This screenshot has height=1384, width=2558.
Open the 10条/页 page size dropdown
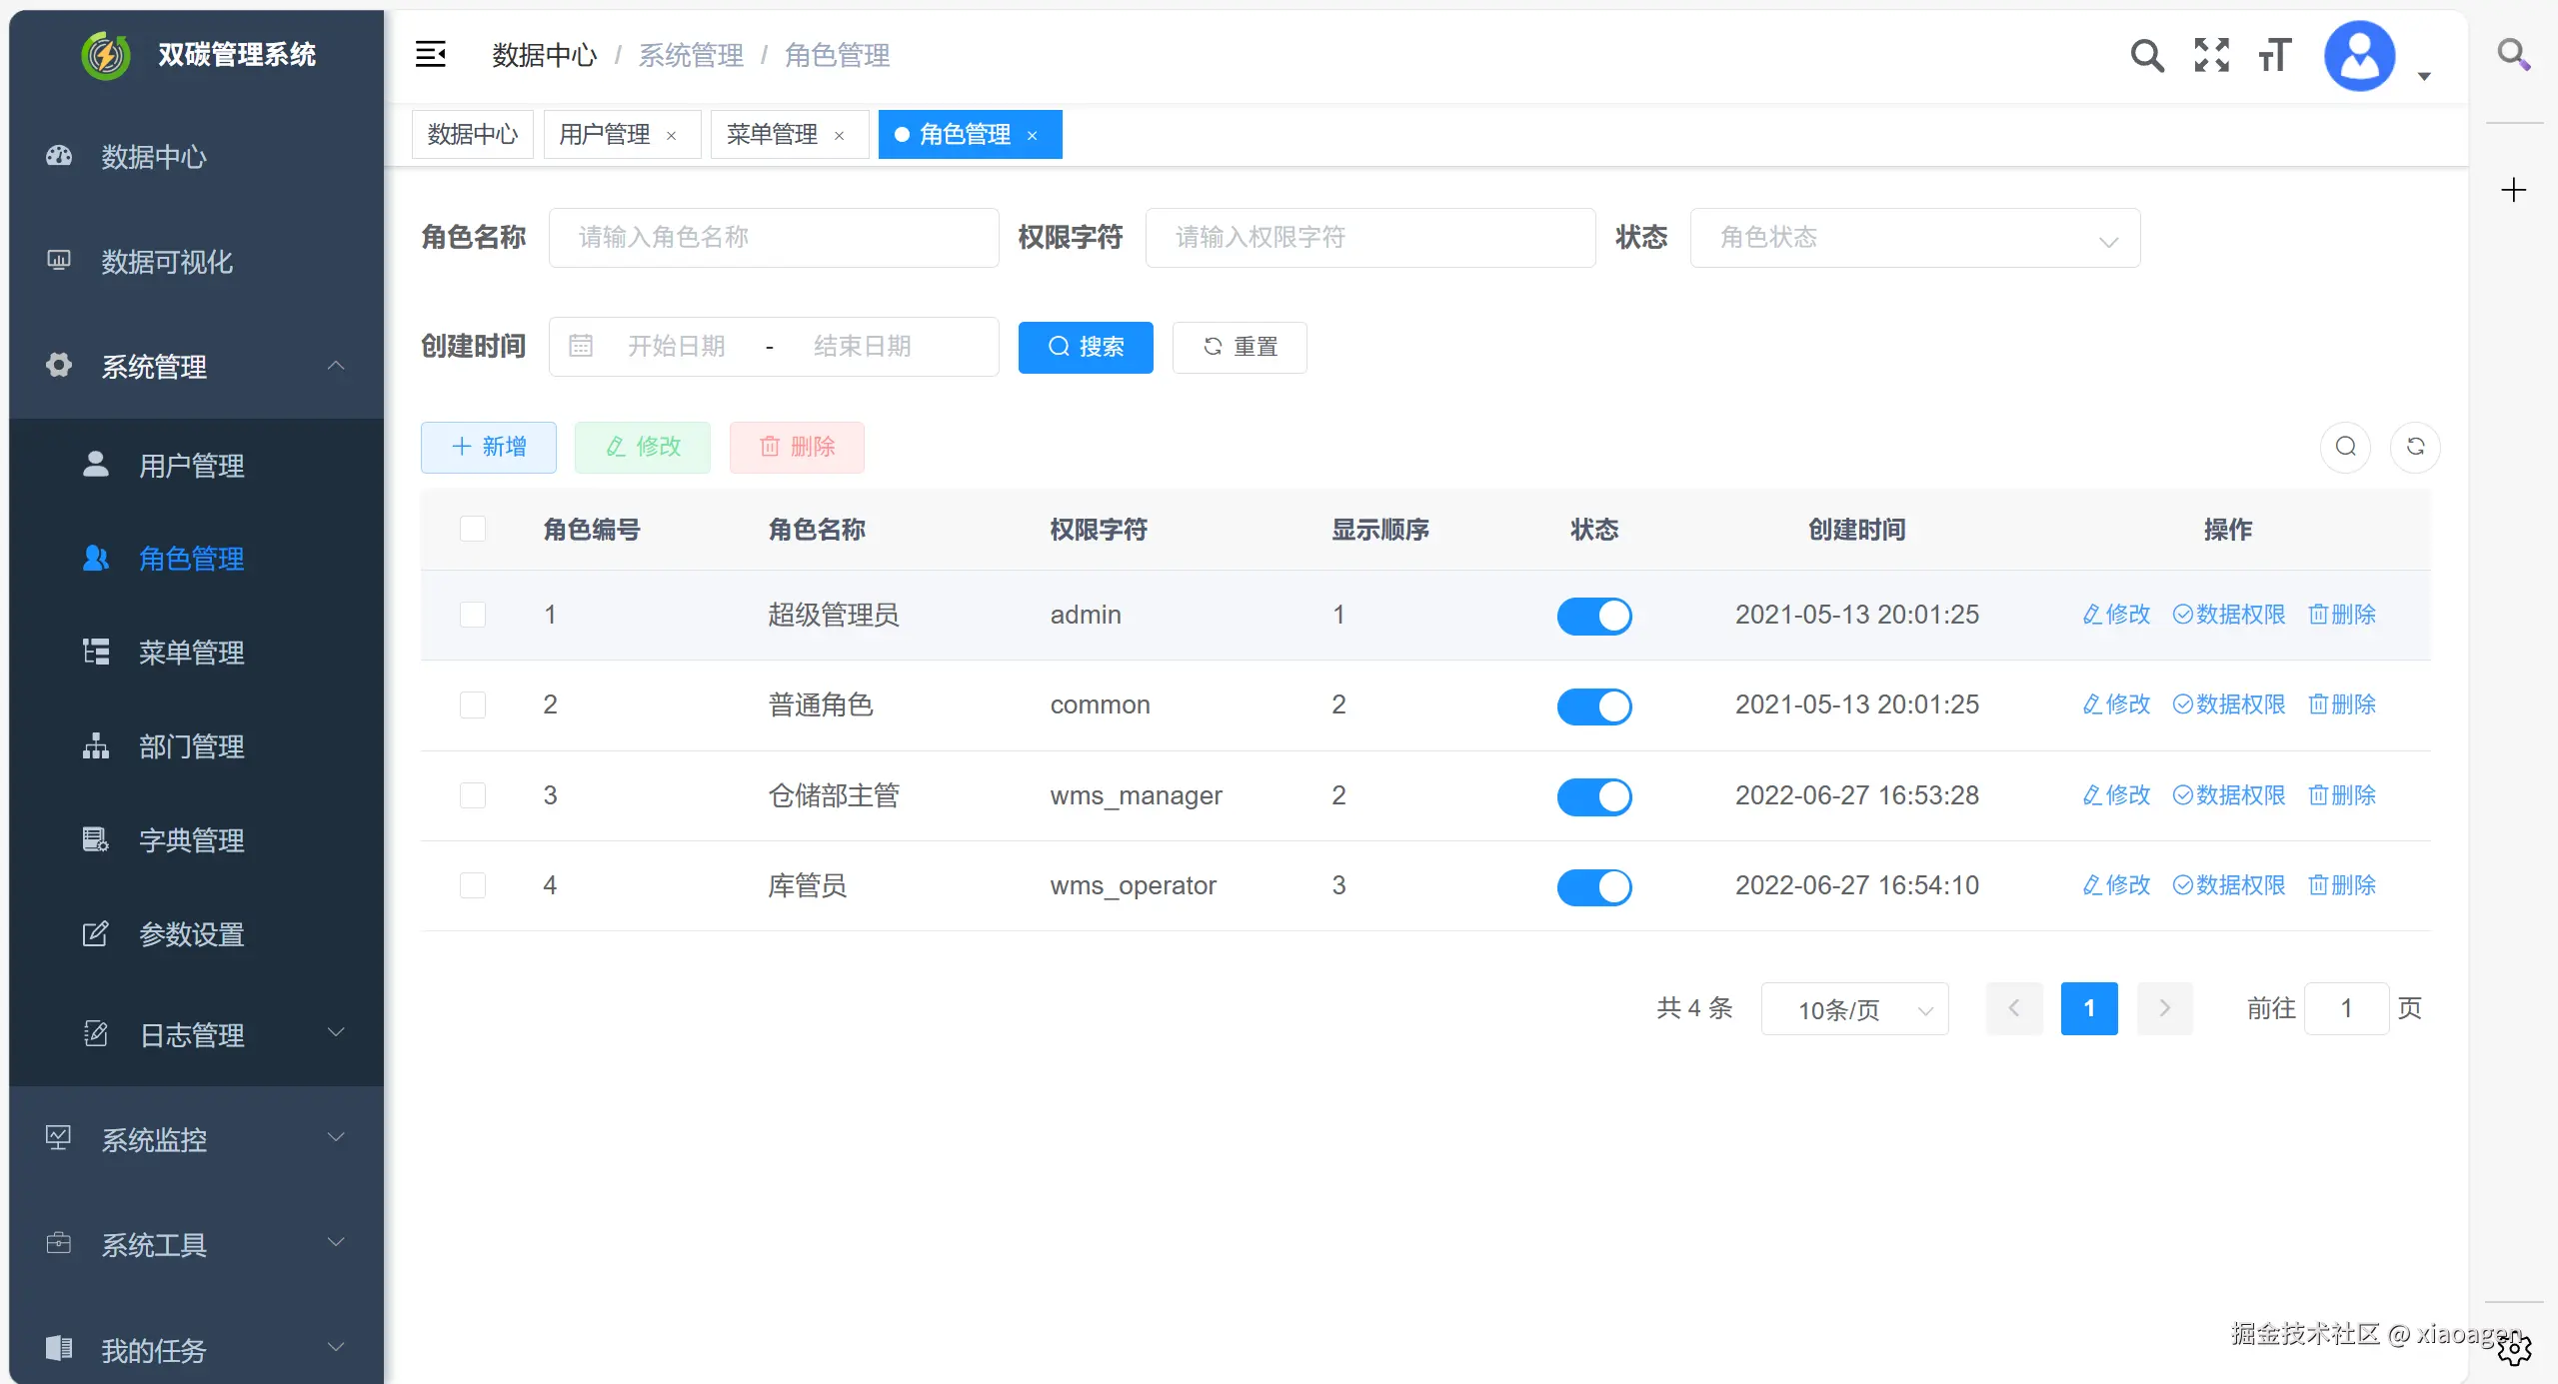pyautogui.click(x=1854, y=1009)
